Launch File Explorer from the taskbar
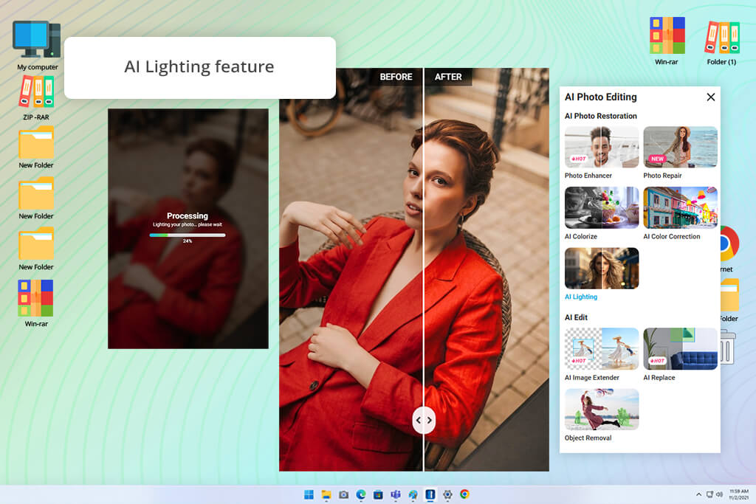 point(326,494)
